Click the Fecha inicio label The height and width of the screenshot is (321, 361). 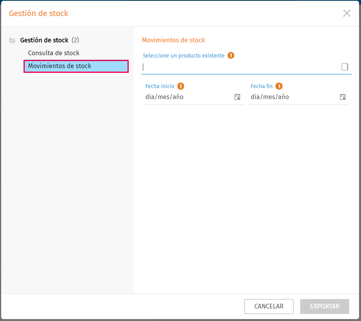click(160, 86)
